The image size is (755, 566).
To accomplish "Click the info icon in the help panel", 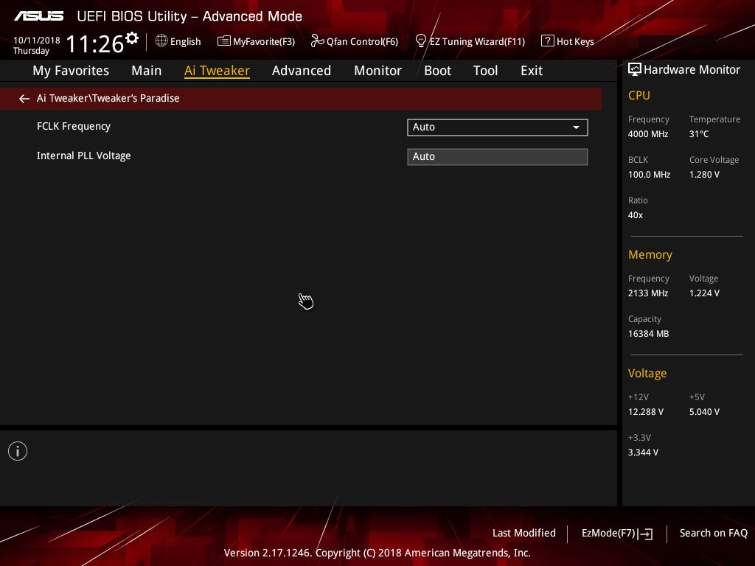I will click(x=18, y=451).
